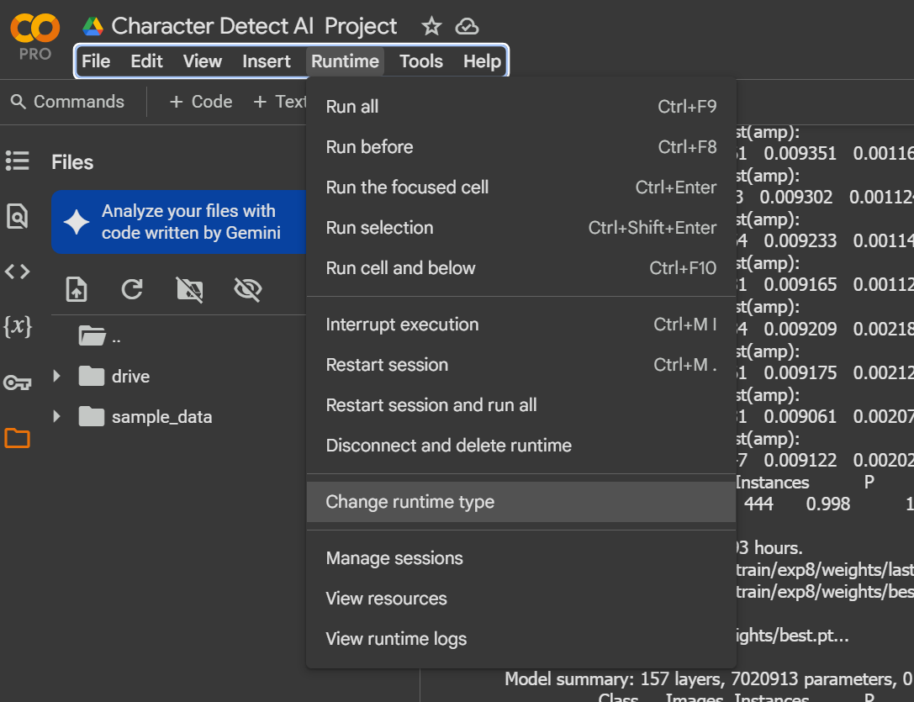The width and height of the screenshot is (914, 702).
Task: Choose Run selection
Action: (521, 227)
